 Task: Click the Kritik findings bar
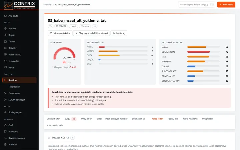coord(123,47)
